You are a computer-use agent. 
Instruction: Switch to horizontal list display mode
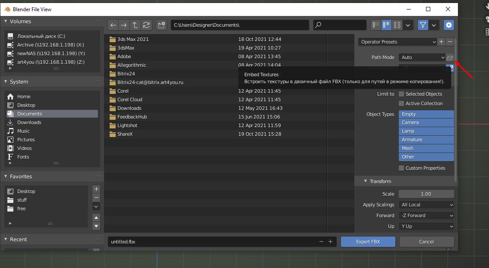pos(386,25)
